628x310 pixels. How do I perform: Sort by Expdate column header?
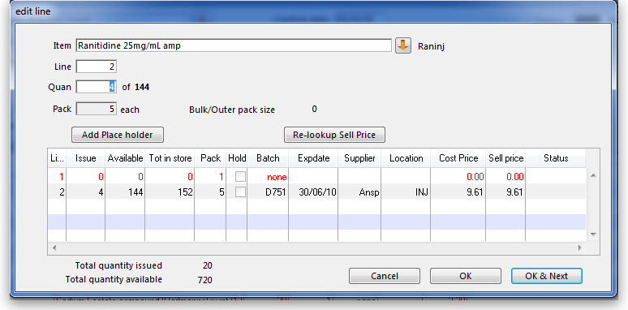tap(314, 158)
